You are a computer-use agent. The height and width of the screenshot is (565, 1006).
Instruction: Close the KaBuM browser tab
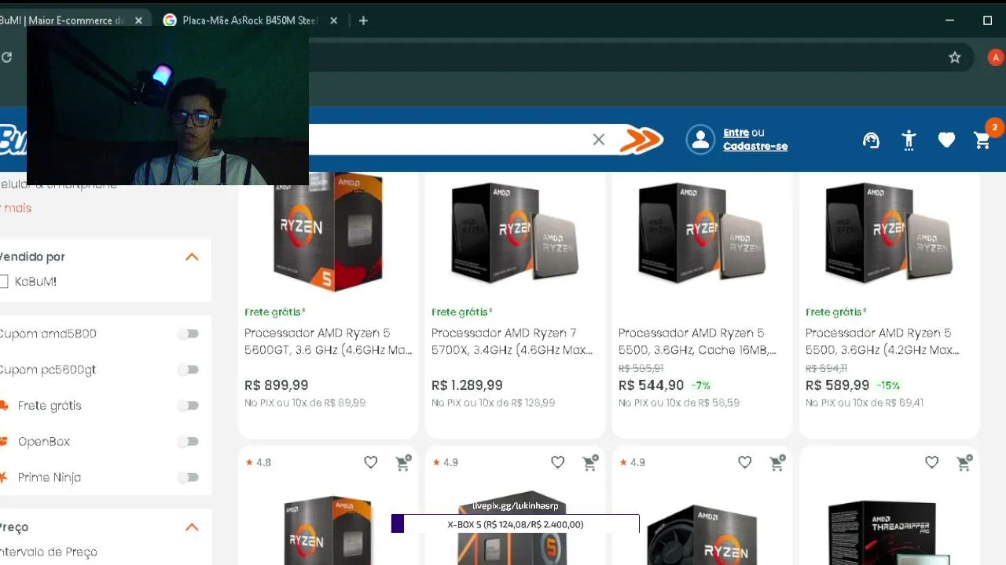pos(138,20)
